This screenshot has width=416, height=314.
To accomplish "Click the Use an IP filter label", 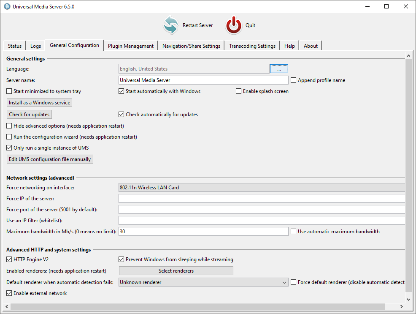I will coord(35,221).
